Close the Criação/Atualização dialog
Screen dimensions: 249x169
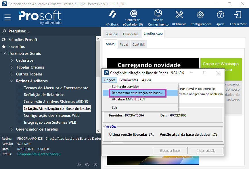(218, 73)
